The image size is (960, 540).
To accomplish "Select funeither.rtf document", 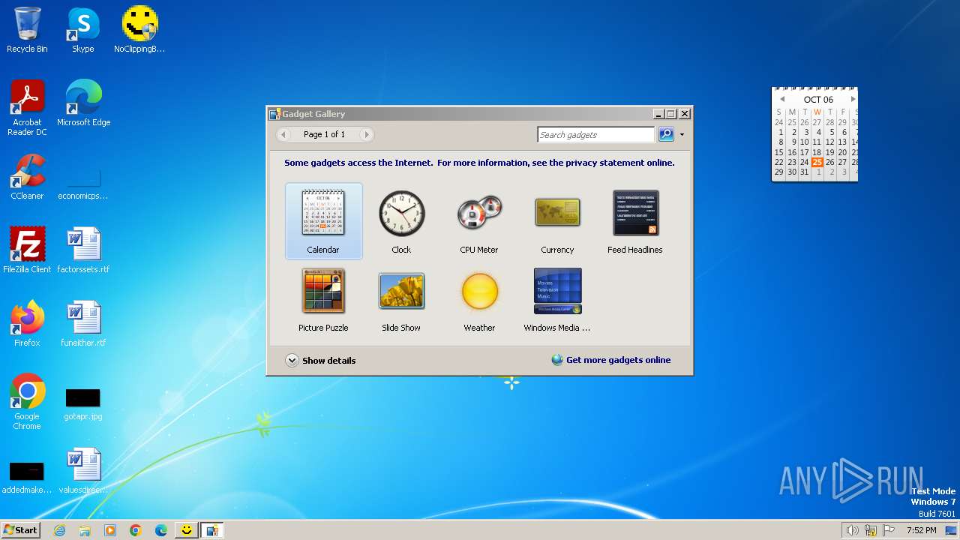I will 83,324.
